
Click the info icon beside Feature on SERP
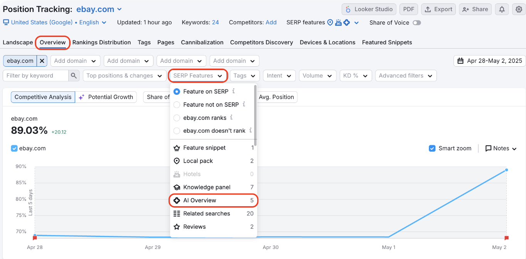pos(233,91)
